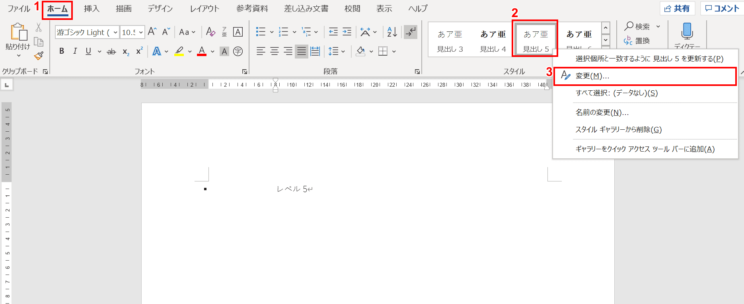744x304 pixels.
Task: Apply yellow text highlight color
Action: pyautogui.click(x=179, y=51)
